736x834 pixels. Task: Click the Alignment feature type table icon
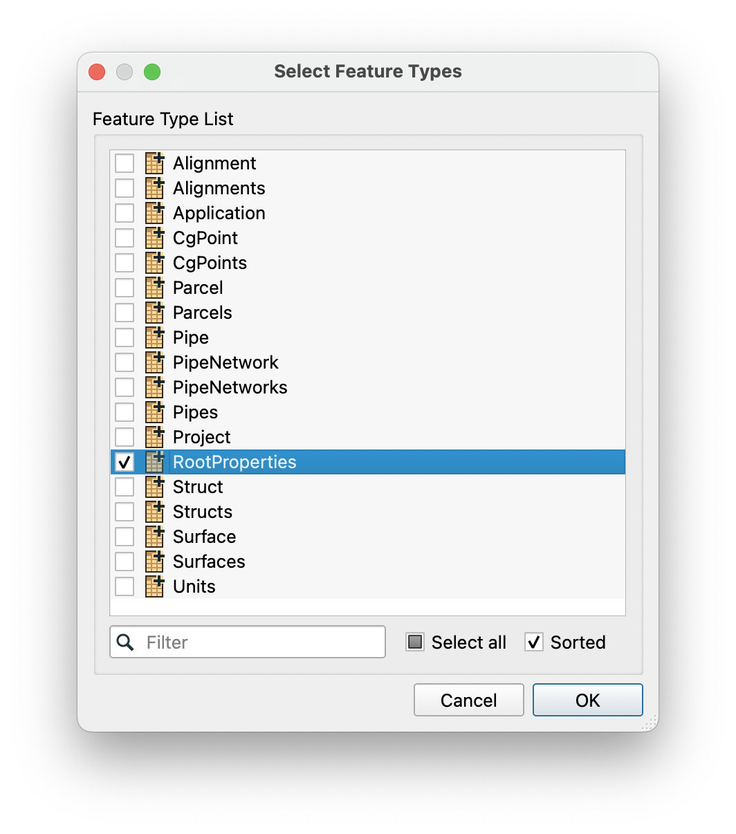click(x=155, y=163)
